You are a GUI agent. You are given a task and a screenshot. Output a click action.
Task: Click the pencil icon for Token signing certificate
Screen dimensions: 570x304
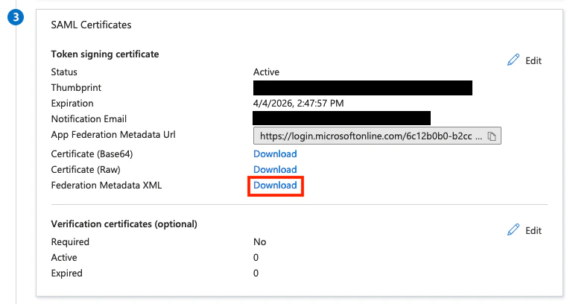(x=513, y=60)
